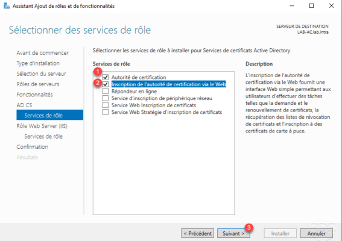Go to the Confirmation step
This screenshot has width=342, height=241.
pyautogui.click(x=33, y=147)
